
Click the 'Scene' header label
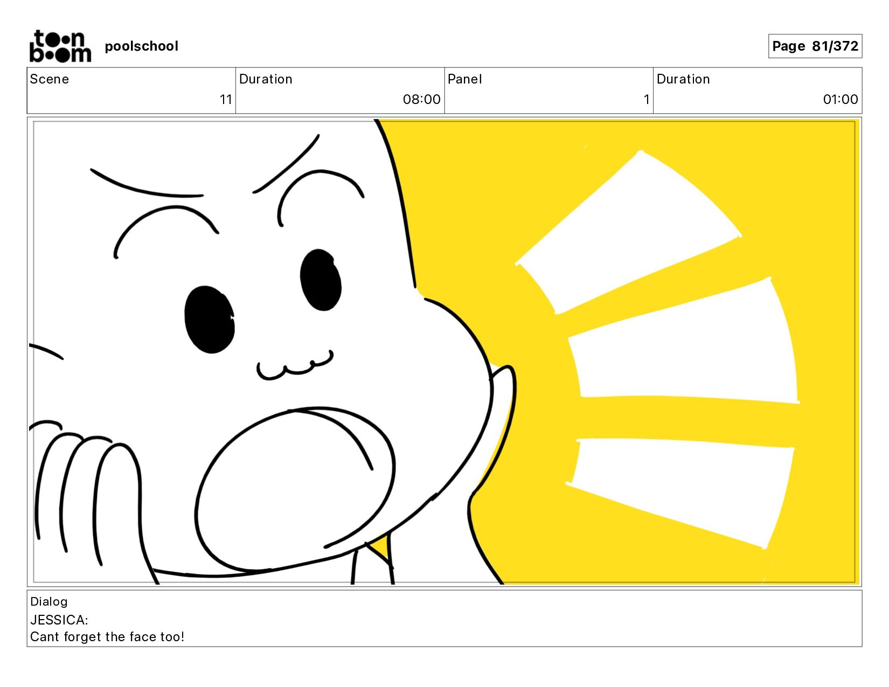[50, 79]
